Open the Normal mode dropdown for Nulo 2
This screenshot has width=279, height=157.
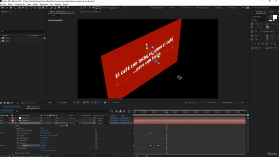tap(74, 118)
